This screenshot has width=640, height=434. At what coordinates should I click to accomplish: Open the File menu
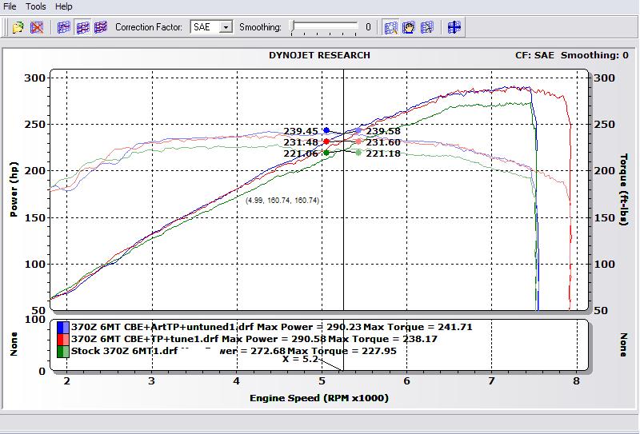click(10, 6)
